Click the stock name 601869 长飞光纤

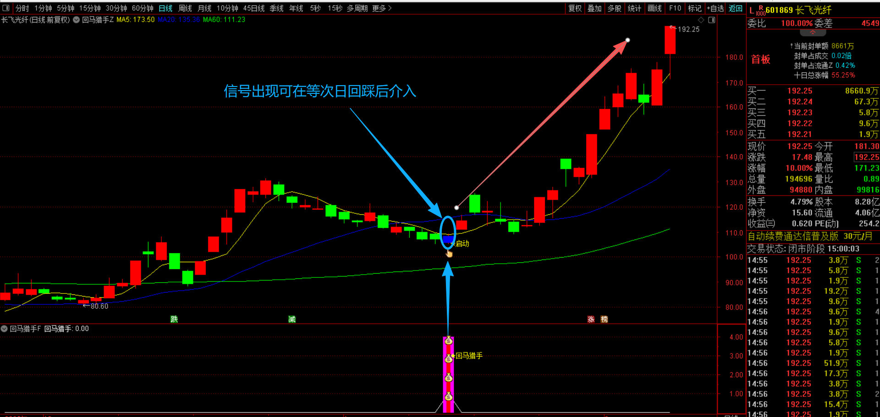click(x=798, y=10)
